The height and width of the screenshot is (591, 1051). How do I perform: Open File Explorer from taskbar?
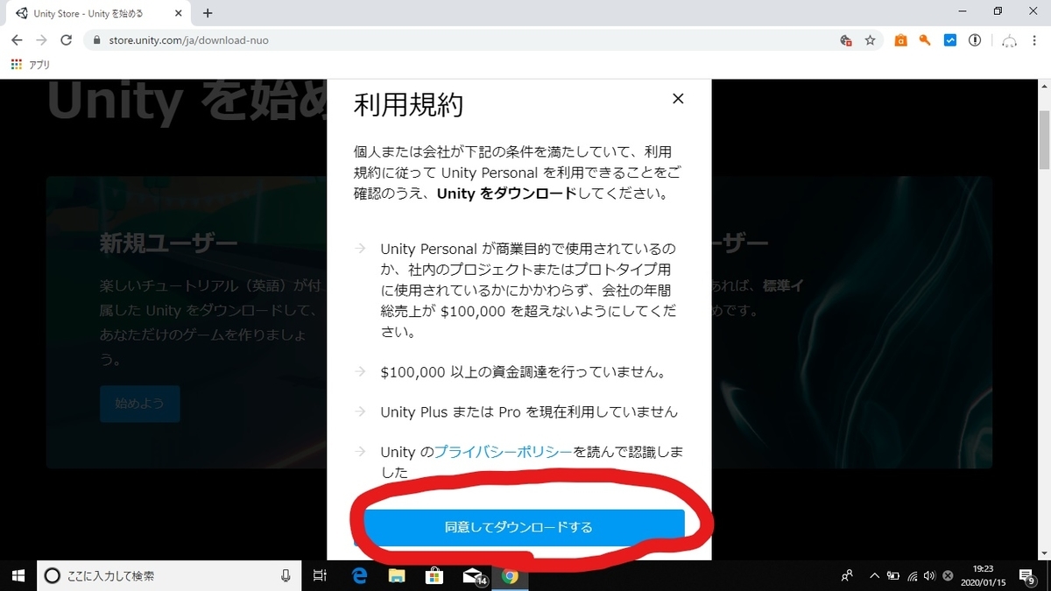(397, 575)
